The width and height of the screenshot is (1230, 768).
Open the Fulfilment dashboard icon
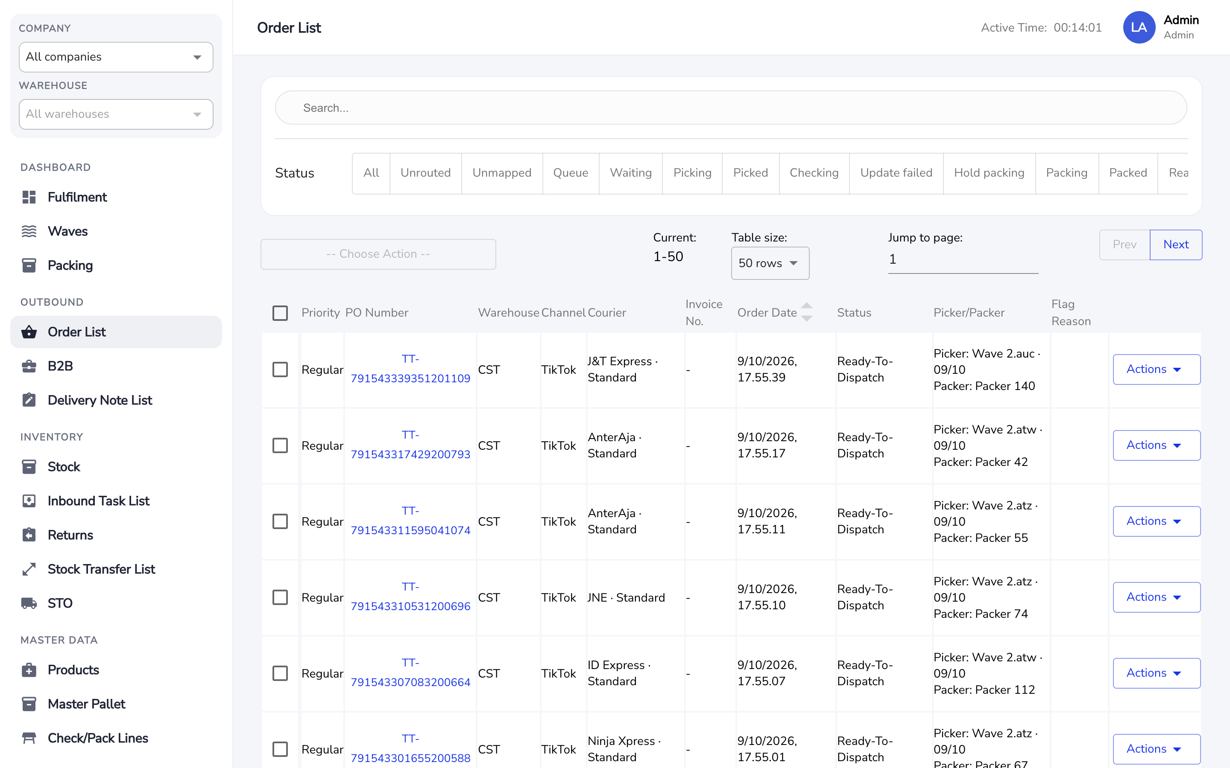[x=29, y=197]
